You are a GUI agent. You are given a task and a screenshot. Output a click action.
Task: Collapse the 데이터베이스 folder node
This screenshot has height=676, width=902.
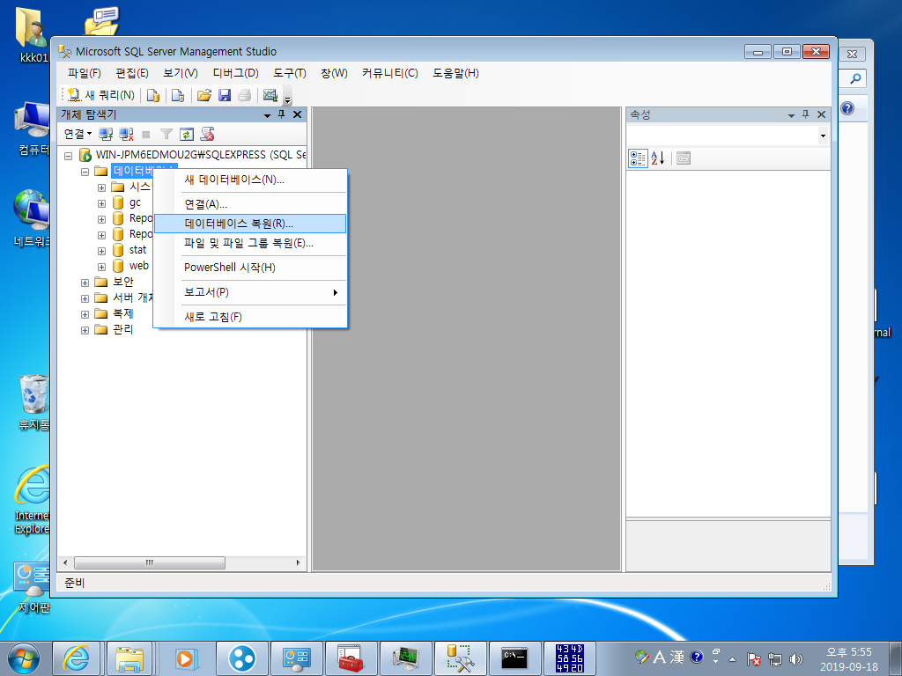pos(85,172)
